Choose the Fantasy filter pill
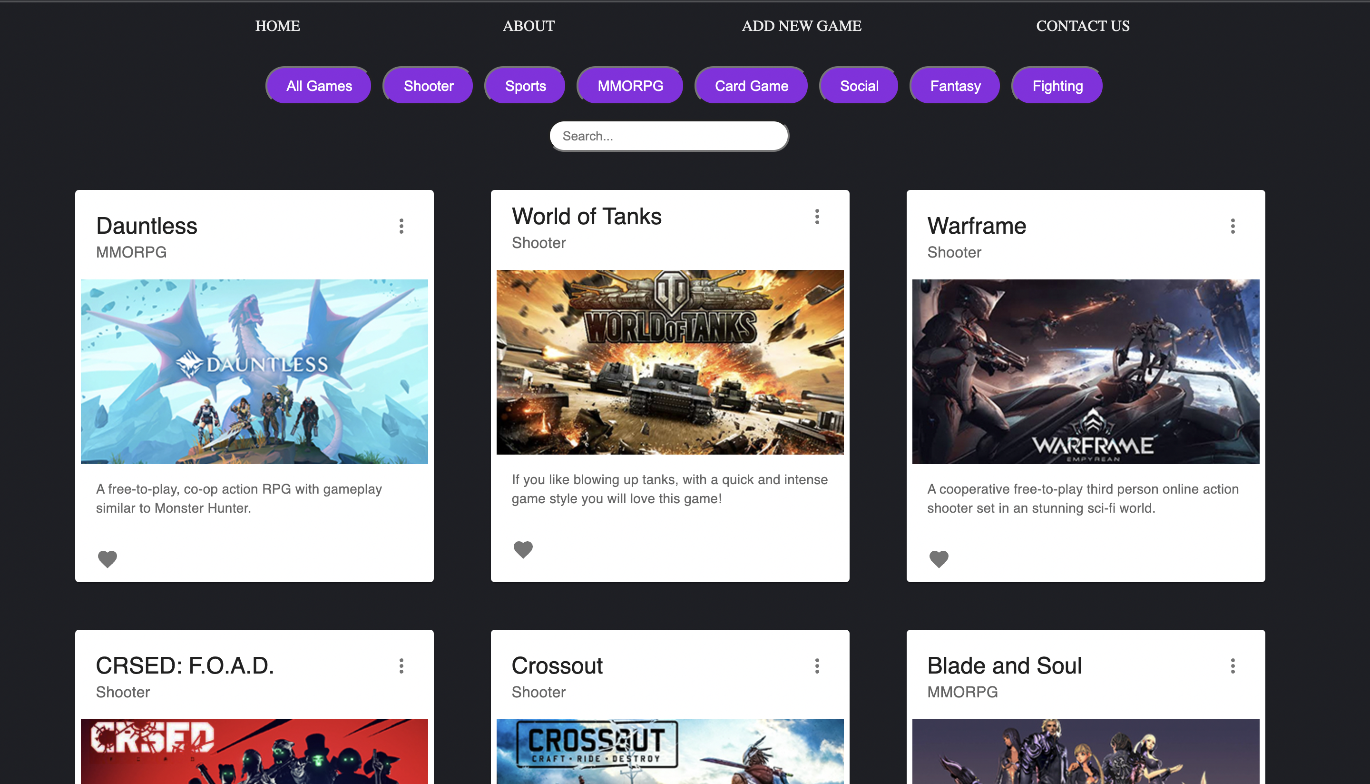Screen dimensions: 1370x784 coord(955,86)
